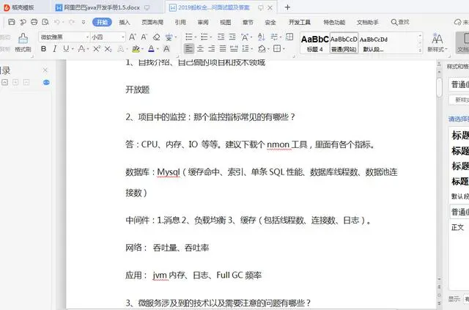469x310 pixels.
Task: Toggle strikethrough A formatting
Action: click(81, 49)
